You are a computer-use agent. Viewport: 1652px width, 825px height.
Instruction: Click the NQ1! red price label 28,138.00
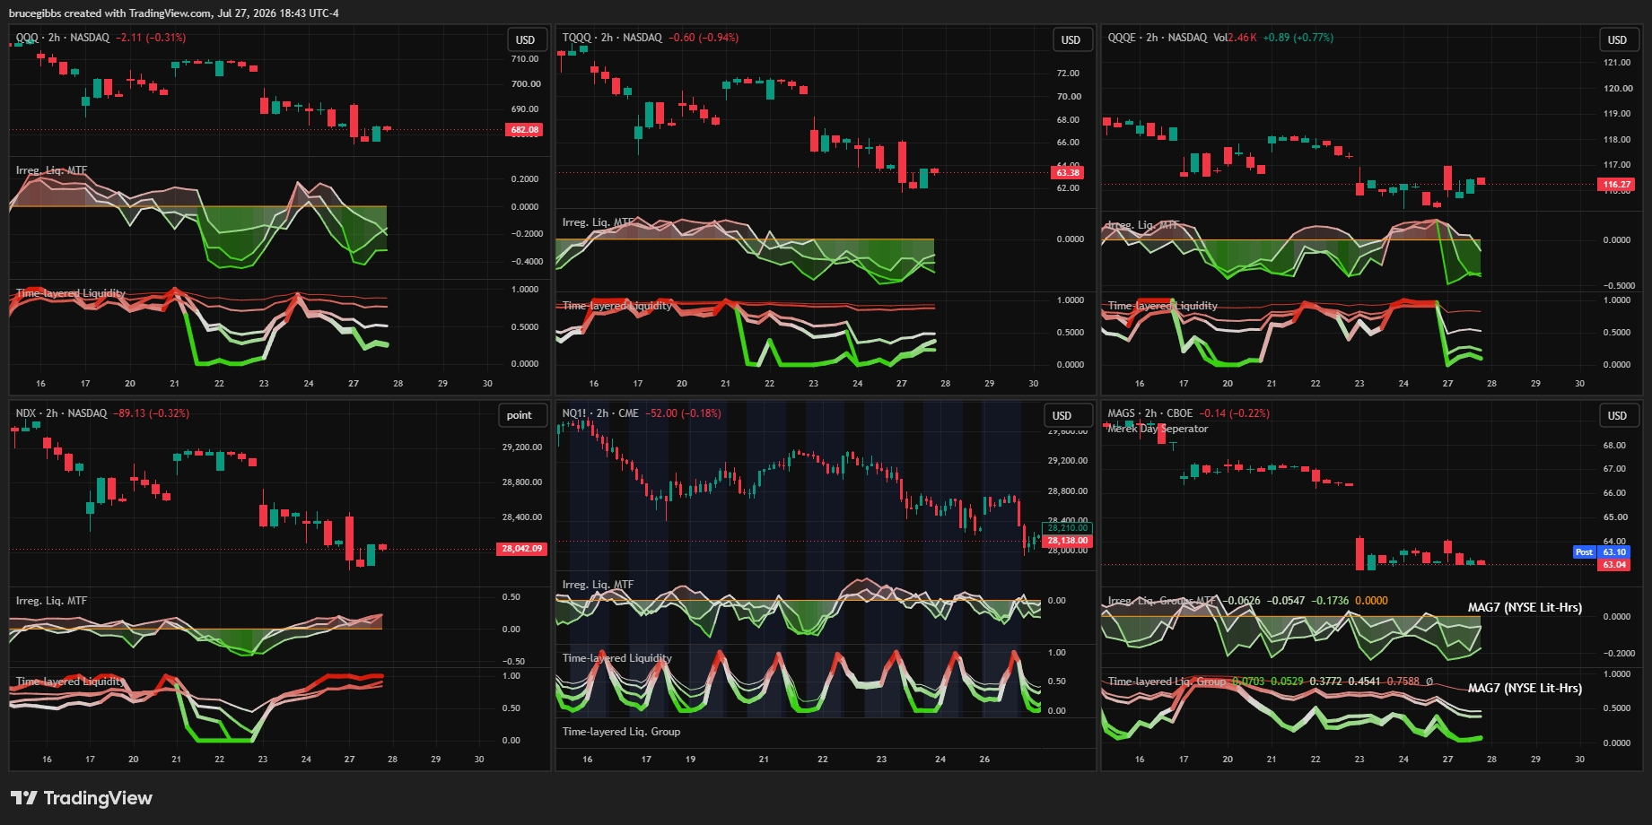[x=1068, y=541]
